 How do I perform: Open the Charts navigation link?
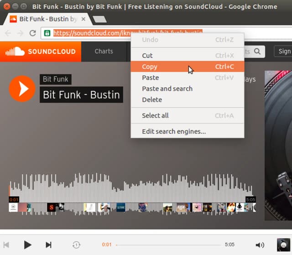[104, 51]
